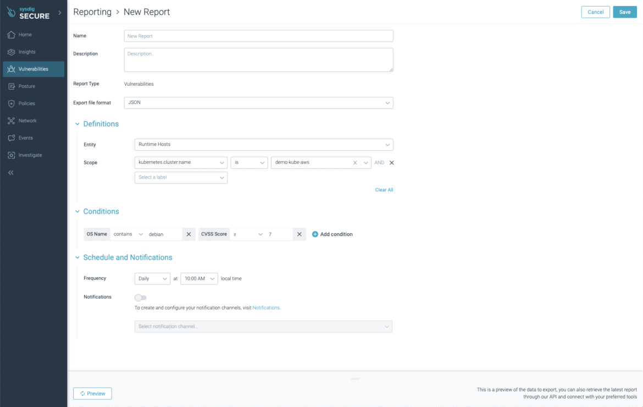Image resolution: width=643 pixels, height=407 pixels.
Task: Click the refresh icon in Preview button
Action: (x=82, y=394)
